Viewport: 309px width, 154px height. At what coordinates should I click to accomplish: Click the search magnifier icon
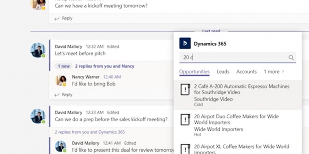pos(291,58)
